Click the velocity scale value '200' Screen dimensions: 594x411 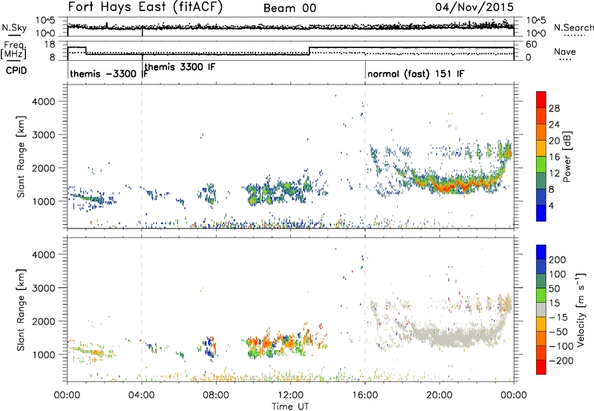558,260
